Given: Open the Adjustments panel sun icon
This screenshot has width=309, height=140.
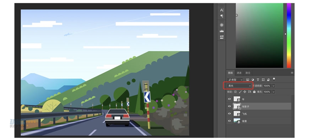Looking at the screenshot, I should [222, 25].
